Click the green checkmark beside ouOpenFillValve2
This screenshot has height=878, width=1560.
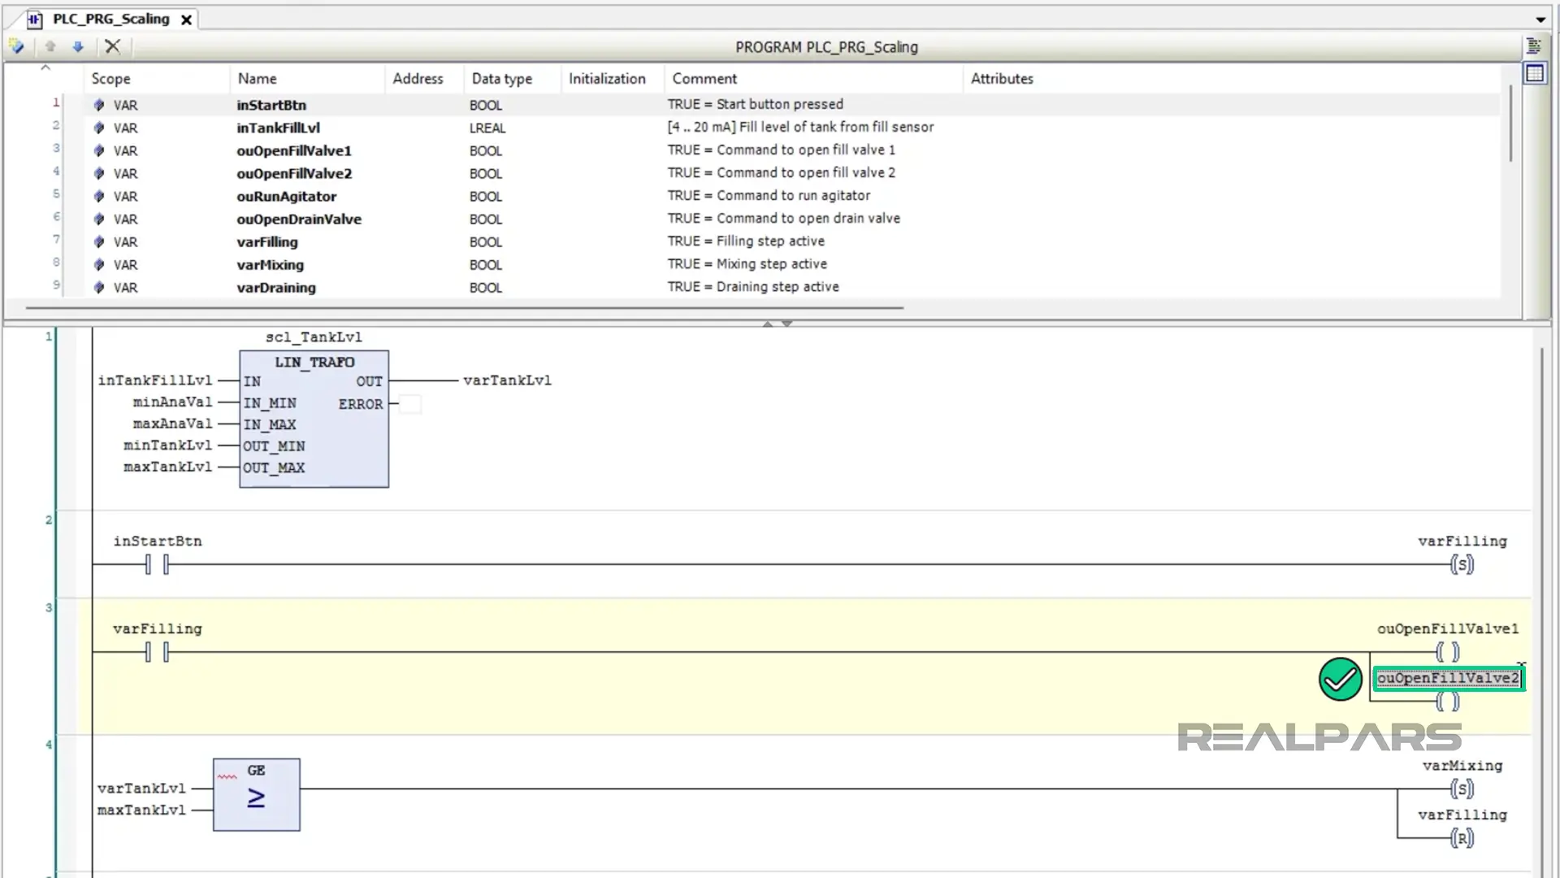click(1340, 679)
